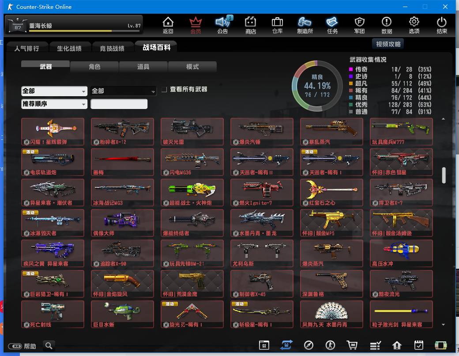Expand the second dark 全部 dropdown
Image resolution: width=459 pixels, height=356 pixels.
click(x=123, y=91)
